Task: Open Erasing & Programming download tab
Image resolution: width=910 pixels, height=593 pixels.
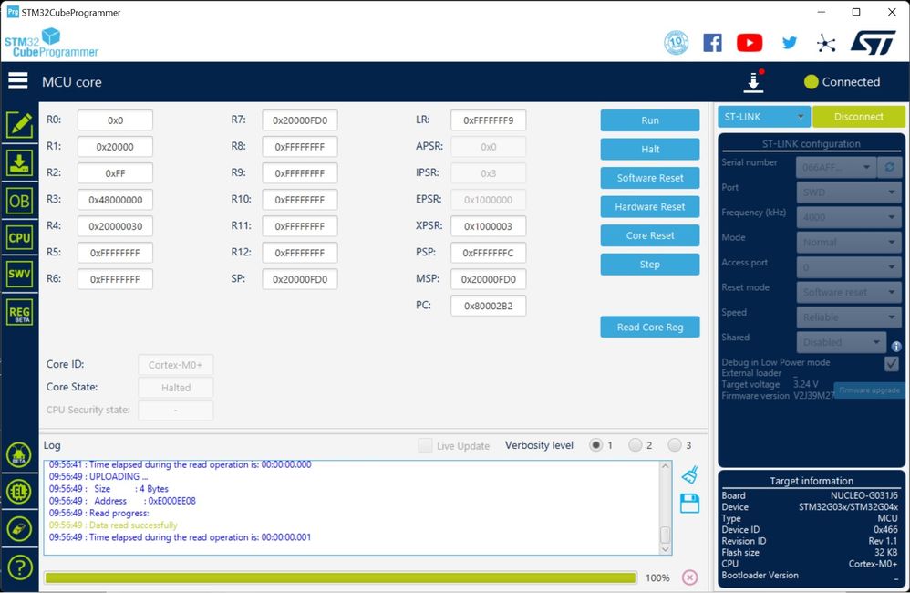Action: pos(19,162)
